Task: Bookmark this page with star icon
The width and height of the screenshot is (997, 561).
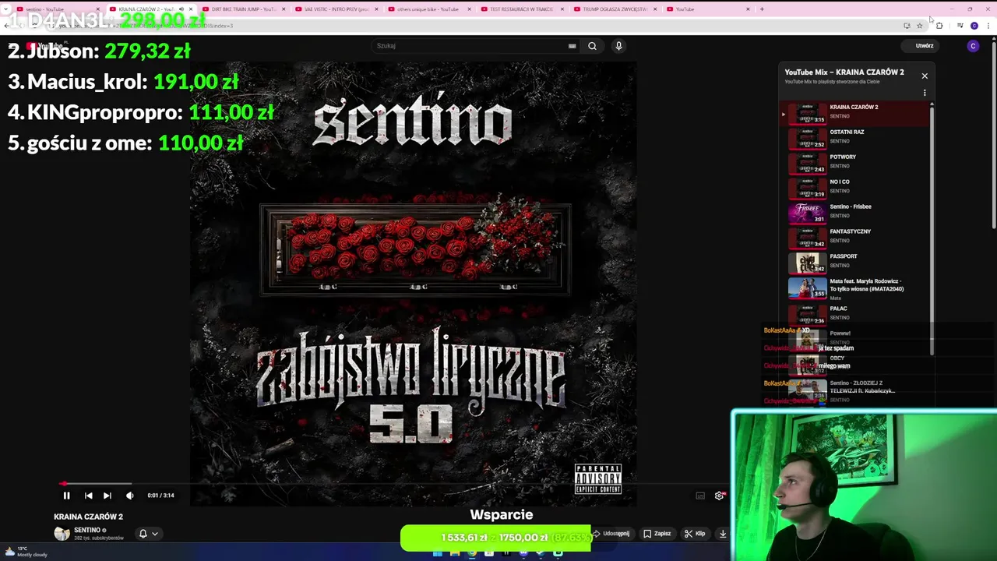Action: (x=919, y=26)
